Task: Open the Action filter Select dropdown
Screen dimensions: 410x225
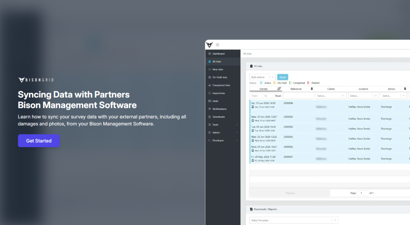Action: 394,96
